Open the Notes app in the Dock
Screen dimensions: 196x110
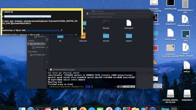click(x=65, y=108)
